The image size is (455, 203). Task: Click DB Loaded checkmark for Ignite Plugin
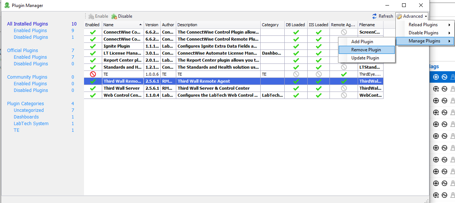coord(296,47)
